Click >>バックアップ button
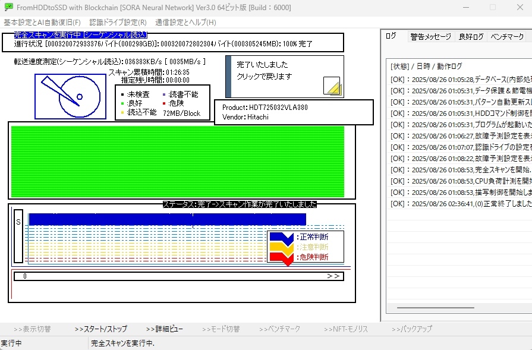This screenshot has width=532, height=350. coord(411,329)
